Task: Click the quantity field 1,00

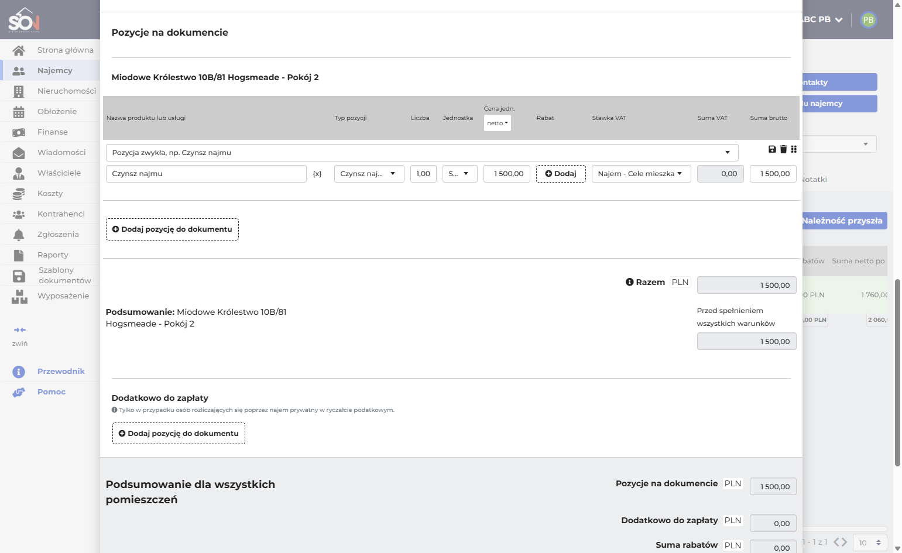Action: [423, 174]
